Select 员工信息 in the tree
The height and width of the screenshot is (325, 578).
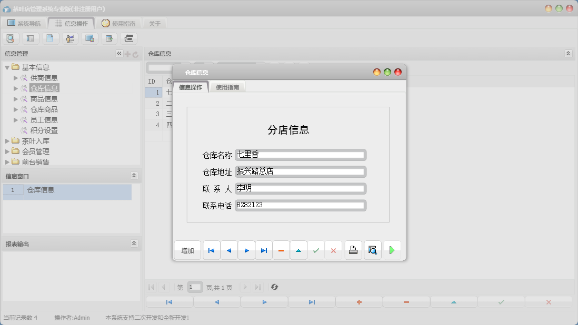click(44, 120)
